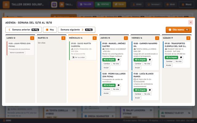The height and width of the screenshot is (123, 197).
Task: Click the purple-bordered icon in top bar
Action: [x=54, y=5]
